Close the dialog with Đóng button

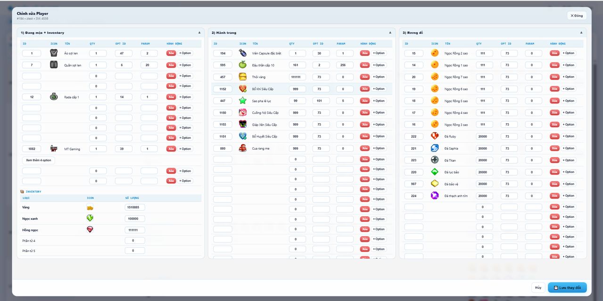[x=577, y=16]
